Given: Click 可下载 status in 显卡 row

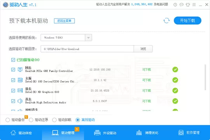Looking at the screenshot, I should (147, 91).
